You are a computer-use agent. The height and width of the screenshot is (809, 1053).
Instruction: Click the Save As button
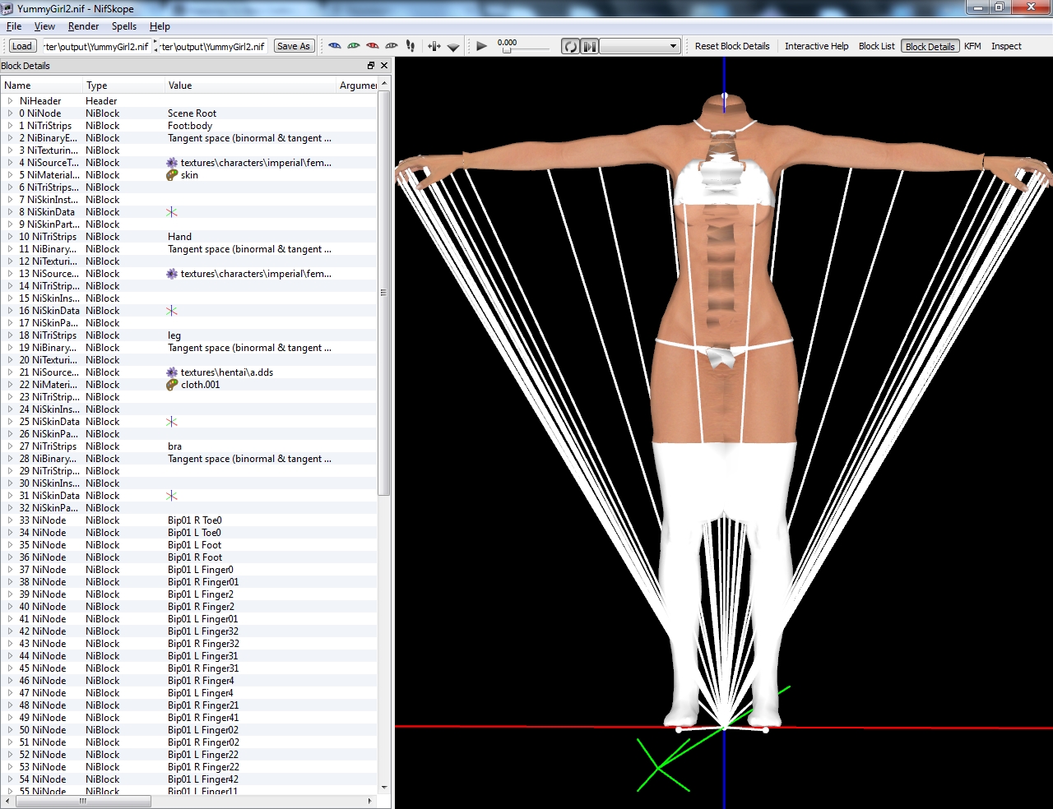pyautogui.click(x=294, y=46)
